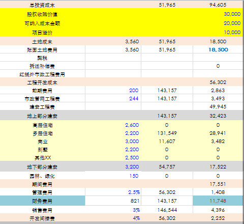
Task: Select 别墅 unit cost 2,200
Action: 132,150
